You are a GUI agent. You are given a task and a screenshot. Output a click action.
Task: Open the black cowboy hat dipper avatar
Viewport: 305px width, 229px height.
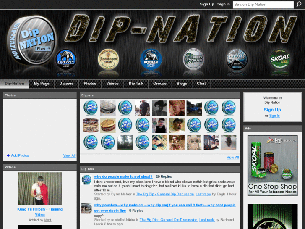click(x=160, y=108)
